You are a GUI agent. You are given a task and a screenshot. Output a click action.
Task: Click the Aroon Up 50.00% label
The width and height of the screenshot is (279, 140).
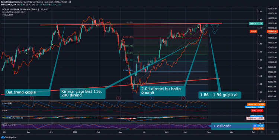[256, 104]
